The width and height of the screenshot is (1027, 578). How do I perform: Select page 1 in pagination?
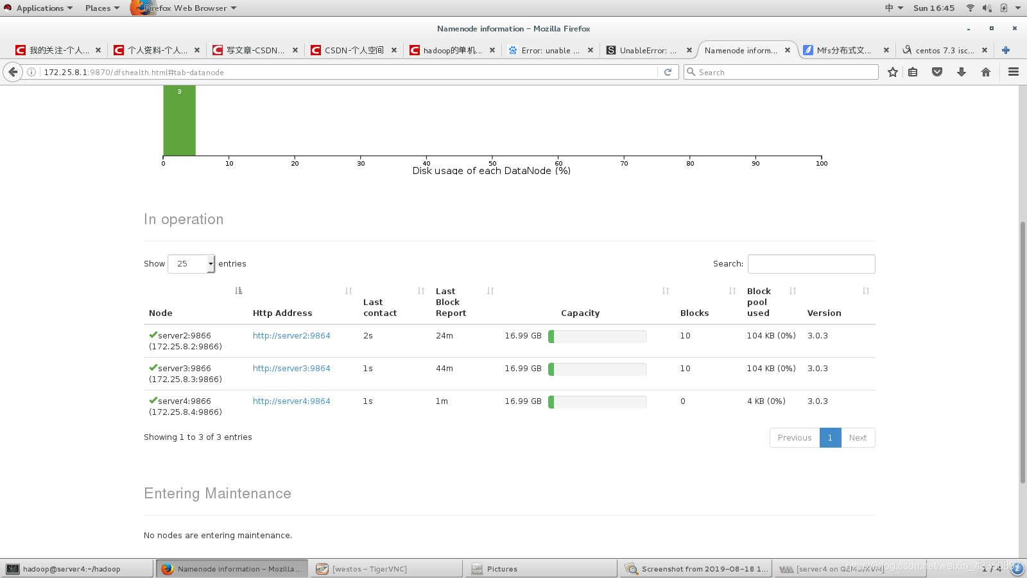click(x=830, y=438)
